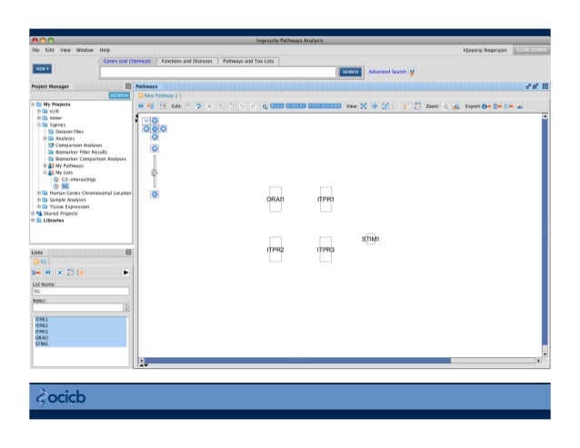Image resolution: width=580 pixels, height=448 pixels.
Task: Click the last export icon in Pathways toolbar
Action: [520, 106]
